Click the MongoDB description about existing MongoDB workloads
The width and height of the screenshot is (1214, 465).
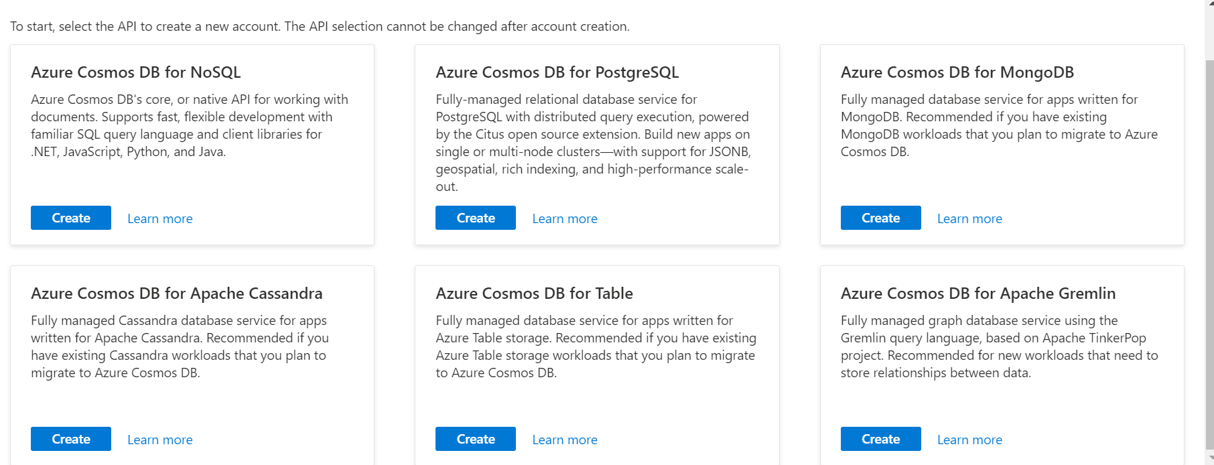pos(999,125)
